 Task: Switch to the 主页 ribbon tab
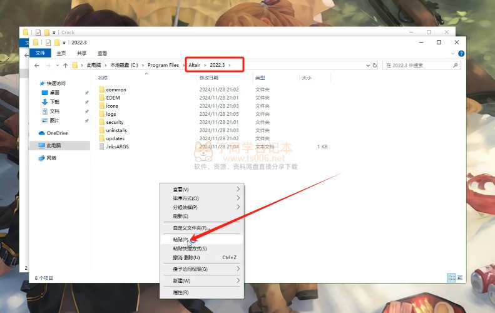click(61, 53)
